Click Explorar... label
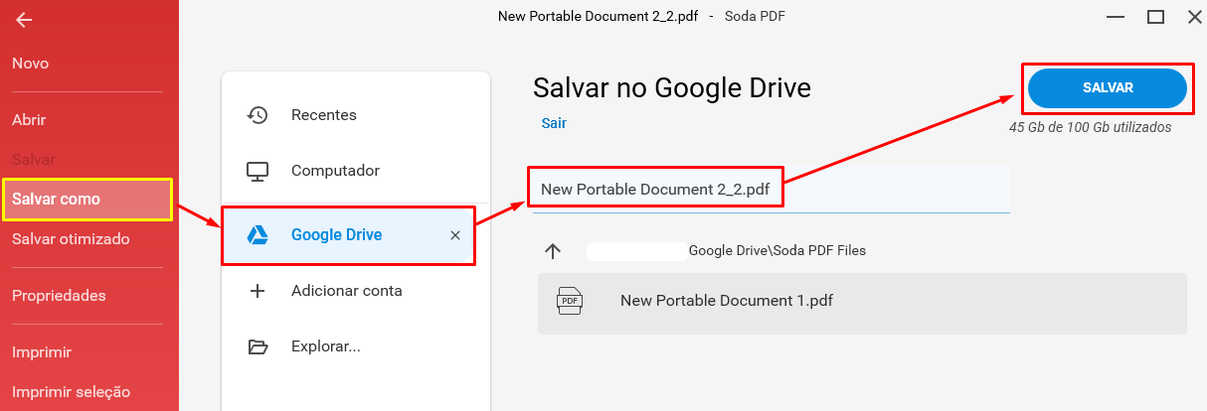Screen dimensions: 1207x411 [x=326, y=346]
